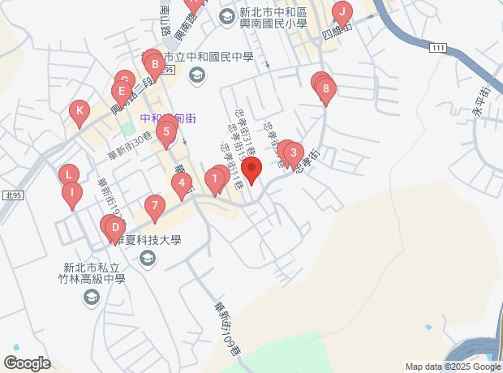Open marker number 8 pin
This screenshot has width=503, height=373.
(326, 91)
